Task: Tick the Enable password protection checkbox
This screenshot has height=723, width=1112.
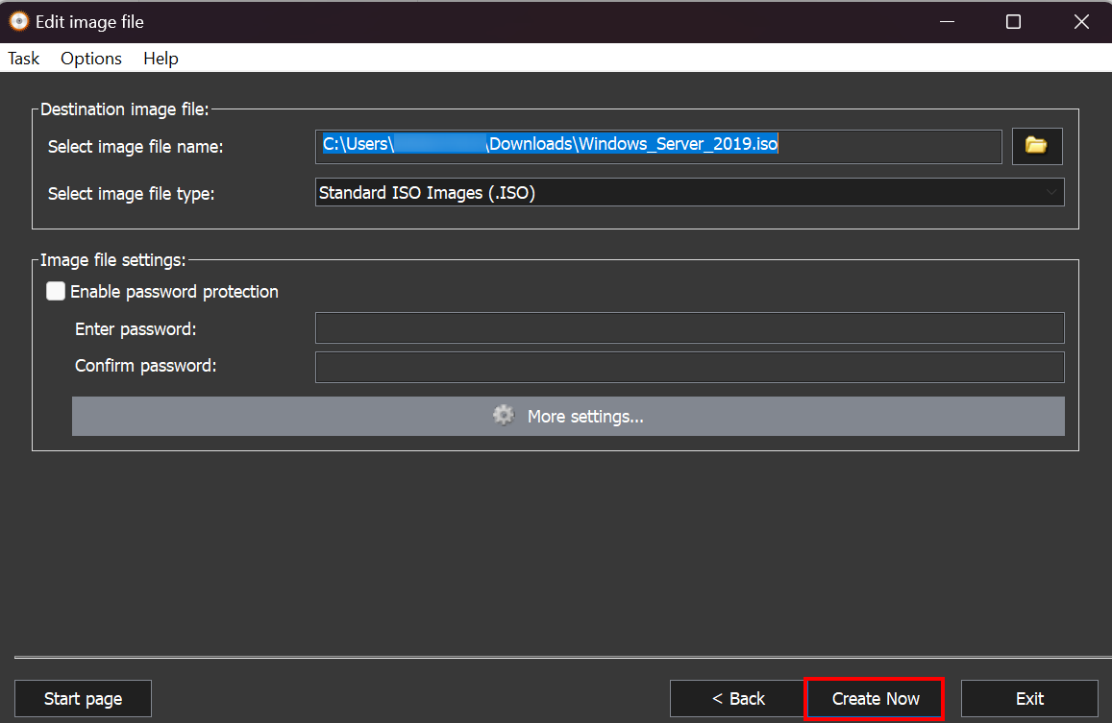Action: click(56, 292)
